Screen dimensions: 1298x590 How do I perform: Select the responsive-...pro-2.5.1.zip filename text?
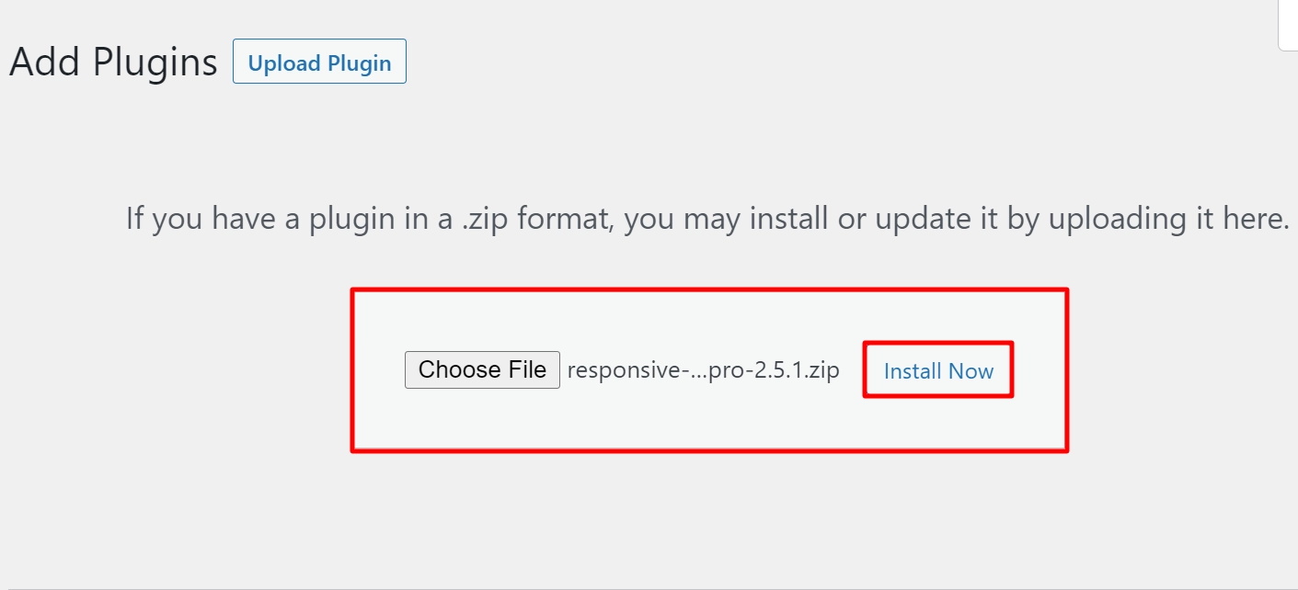(x=704, y=369)
